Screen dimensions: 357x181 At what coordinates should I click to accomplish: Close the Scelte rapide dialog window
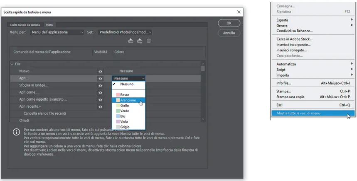pos(239,12)
